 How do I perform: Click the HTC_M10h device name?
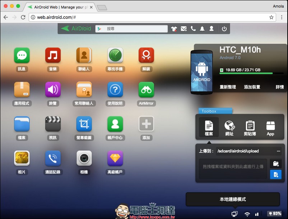coord(240,50)
